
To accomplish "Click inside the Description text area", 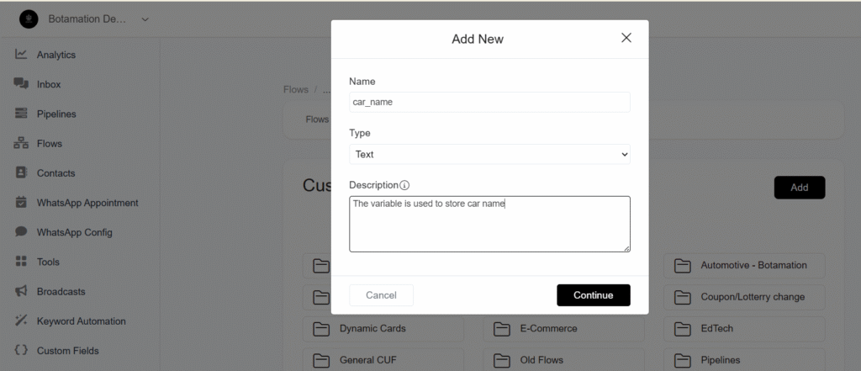I will pyautogui.click(x=489, y=225).
